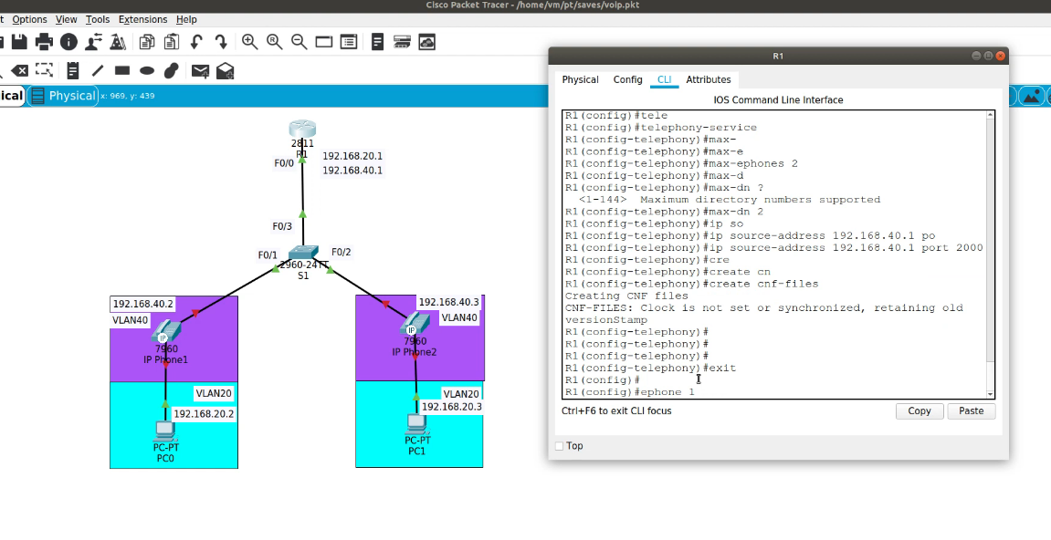The height and width of the screenshot is (540, 1051).
Task: Switch to the Attributes tab in R1
Action: pos(709,79)
